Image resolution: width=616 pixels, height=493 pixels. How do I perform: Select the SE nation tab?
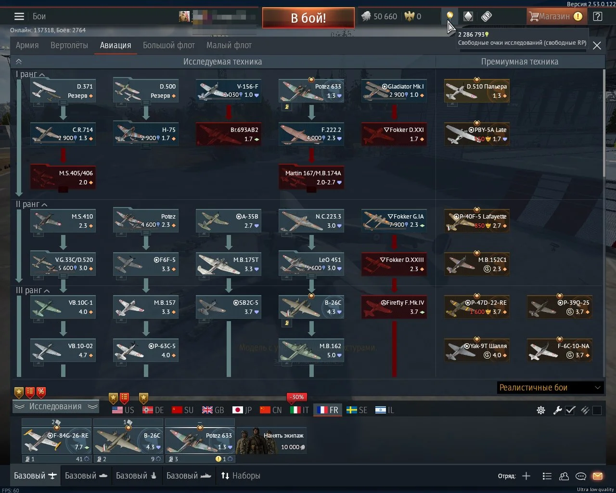point(357,410)
